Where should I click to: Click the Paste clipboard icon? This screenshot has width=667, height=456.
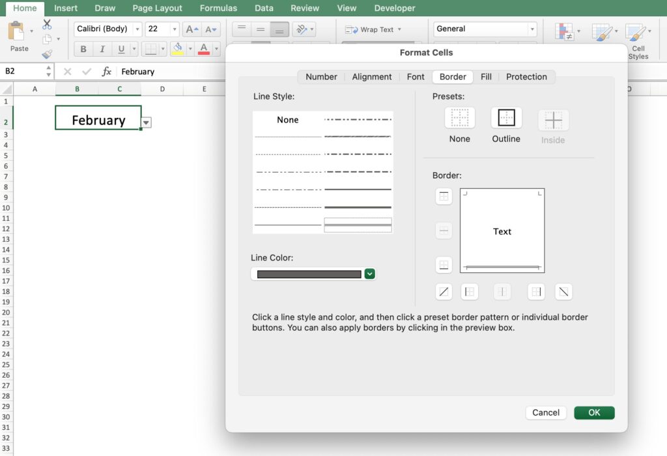point(16,31)
